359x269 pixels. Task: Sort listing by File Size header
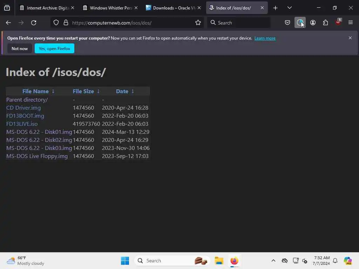pyautogui.click(x=83, y=91)
